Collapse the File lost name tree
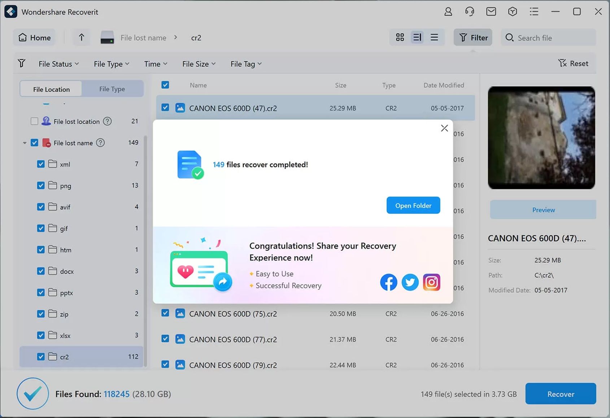Image resolution: width=610 pixels, height=418 pixels. pyautogui.click(x=25, y=143)
